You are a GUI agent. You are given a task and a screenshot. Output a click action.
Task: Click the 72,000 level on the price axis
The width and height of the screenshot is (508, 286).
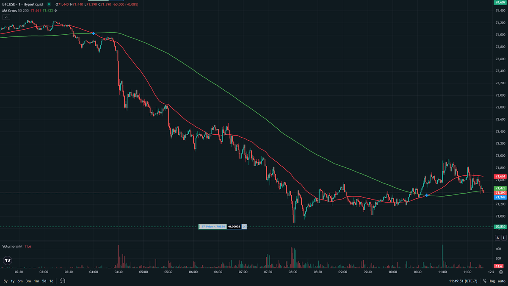500,156
